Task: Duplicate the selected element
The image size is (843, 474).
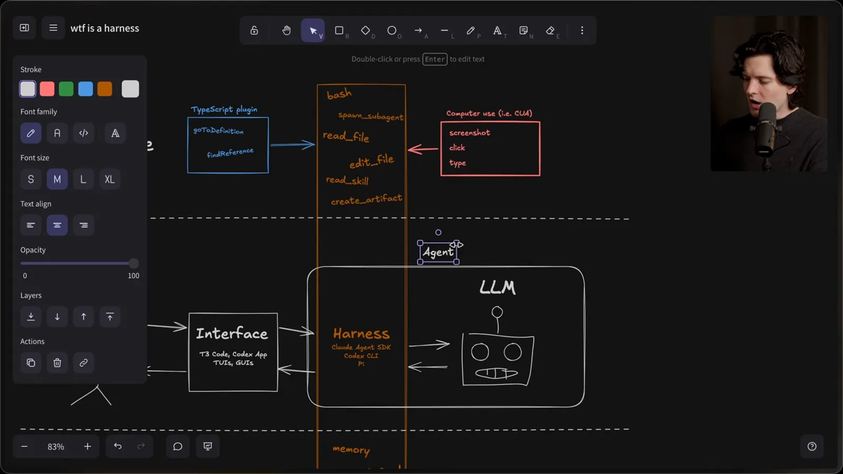Action: tap(31, 363)
